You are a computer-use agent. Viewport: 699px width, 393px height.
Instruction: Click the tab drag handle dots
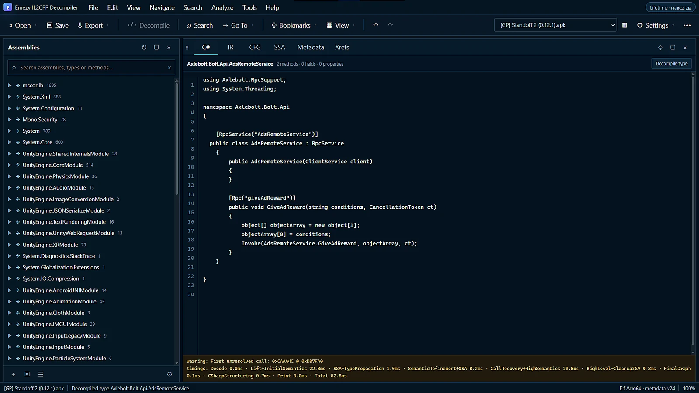point(187,47)
